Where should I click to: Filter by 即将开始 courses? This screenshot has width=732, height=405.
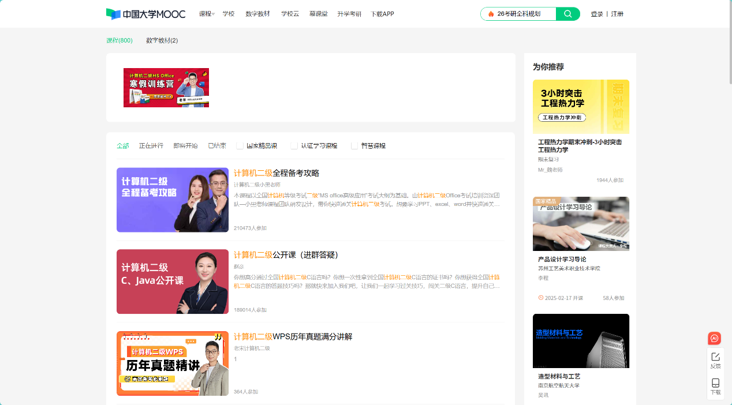[x=185, y=146]
